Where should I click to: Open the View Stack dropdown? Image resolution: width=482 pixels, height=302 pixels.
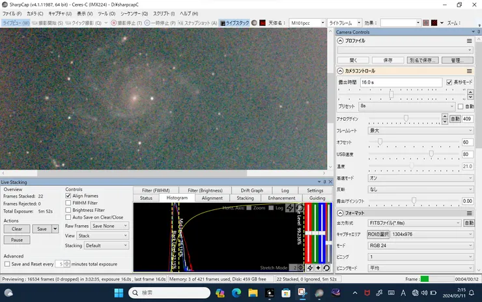103,236
